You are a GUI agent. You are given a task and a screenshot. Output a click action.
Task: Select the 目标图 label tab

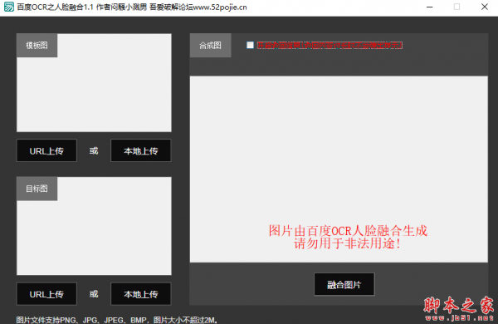(37, 189)
